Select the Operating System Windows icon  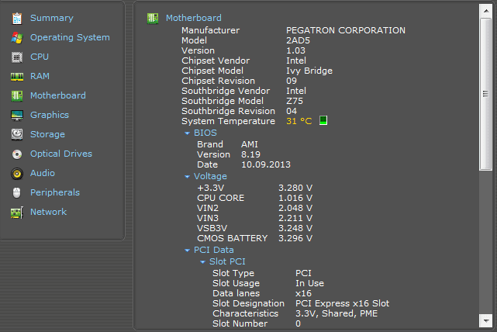pos(16,37)
